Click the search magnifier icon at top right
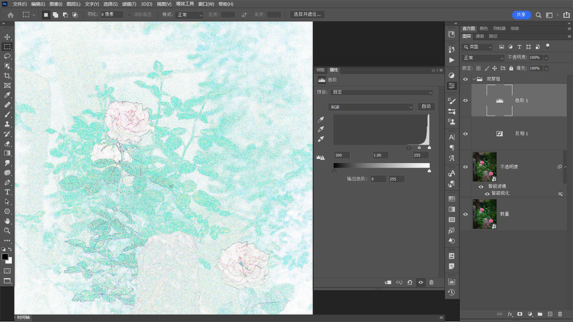Image resolution: width=573 pixels, height=322 pixels. pyautogui.click(x=538, y=15)
